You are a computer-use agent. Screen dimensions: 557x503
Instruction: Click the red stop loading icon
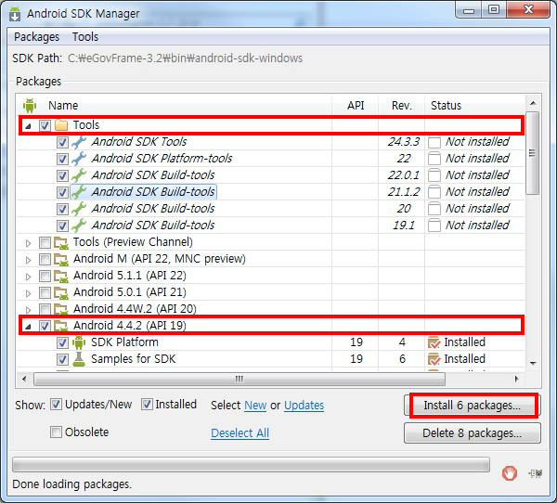pos(509,472)
